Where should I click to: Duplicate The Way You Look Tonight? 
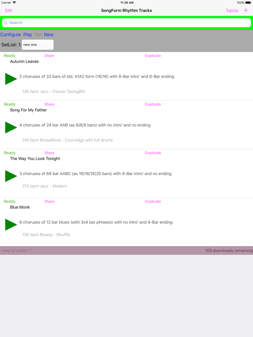[153, 153]
